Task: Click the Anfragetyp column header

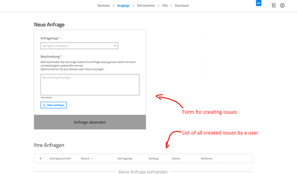Action: coord(125,159)
